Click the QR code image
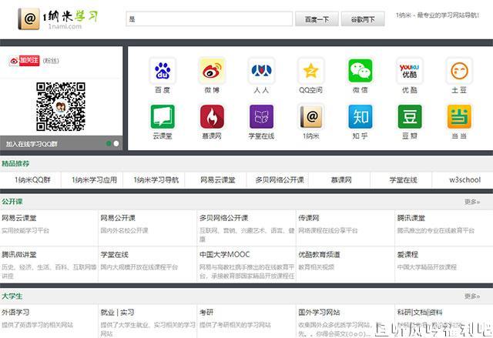 tap(61, 107)
